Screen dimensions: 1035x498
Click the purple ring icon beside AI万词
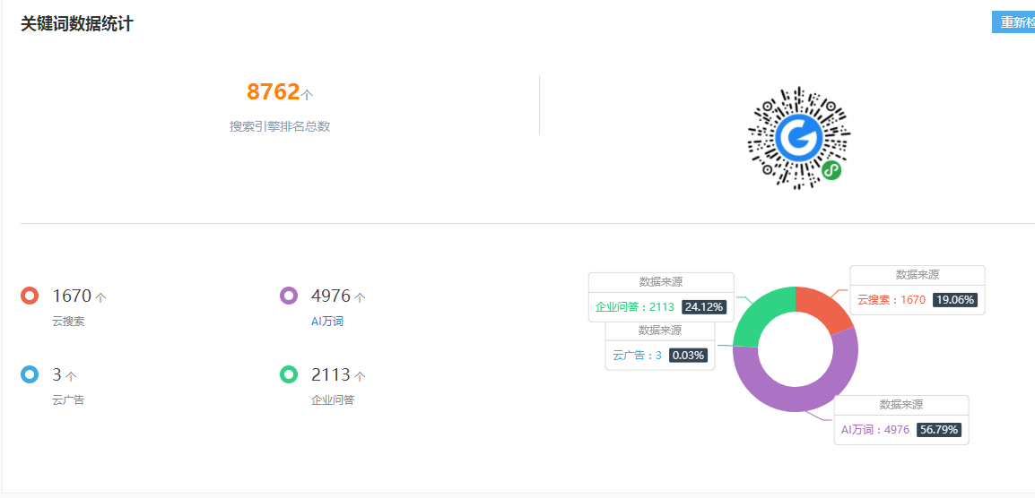[x=289, y=296]
